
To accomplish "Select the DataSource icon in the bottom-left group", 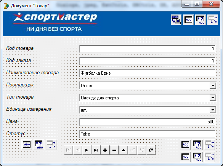I will pos(51,145).
